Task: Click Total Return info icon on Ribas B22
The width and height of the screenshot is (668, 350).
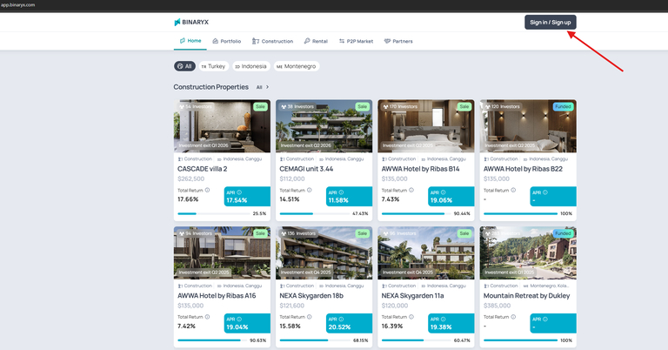Action: pyautogui.click(x=513, y=190)
